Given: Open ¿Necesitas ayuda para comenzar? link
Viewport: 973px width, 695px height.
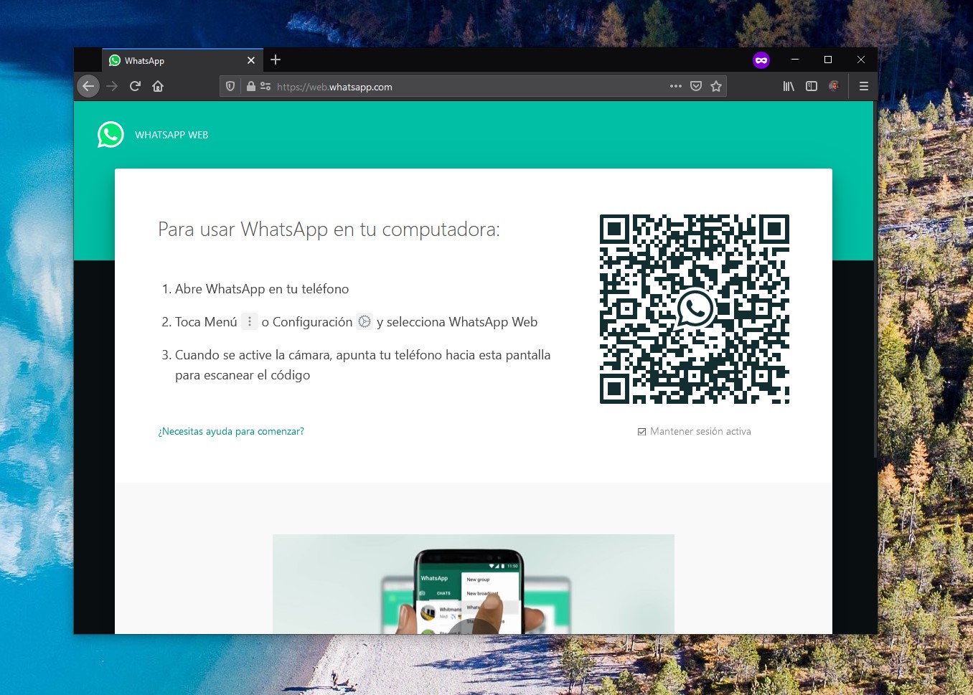Looking at the screenshot, I should [x=231, y=431].
